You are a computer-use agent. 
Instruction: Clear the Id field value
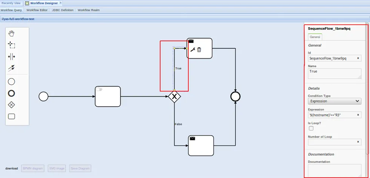pyautogui.click(x=358, y=58)
